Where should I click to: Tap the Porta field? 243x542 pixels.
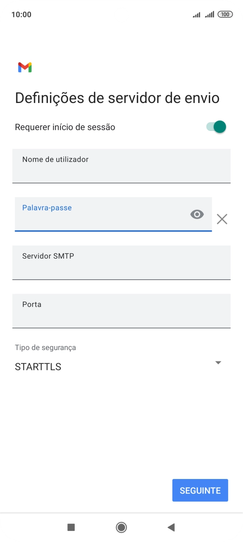pos(121,311)
